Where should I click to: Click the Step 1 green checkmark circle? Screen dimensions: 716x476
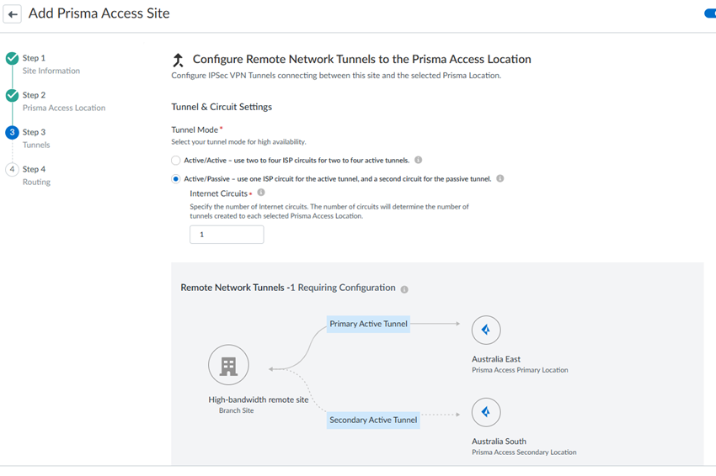click(x=13, y=58)
